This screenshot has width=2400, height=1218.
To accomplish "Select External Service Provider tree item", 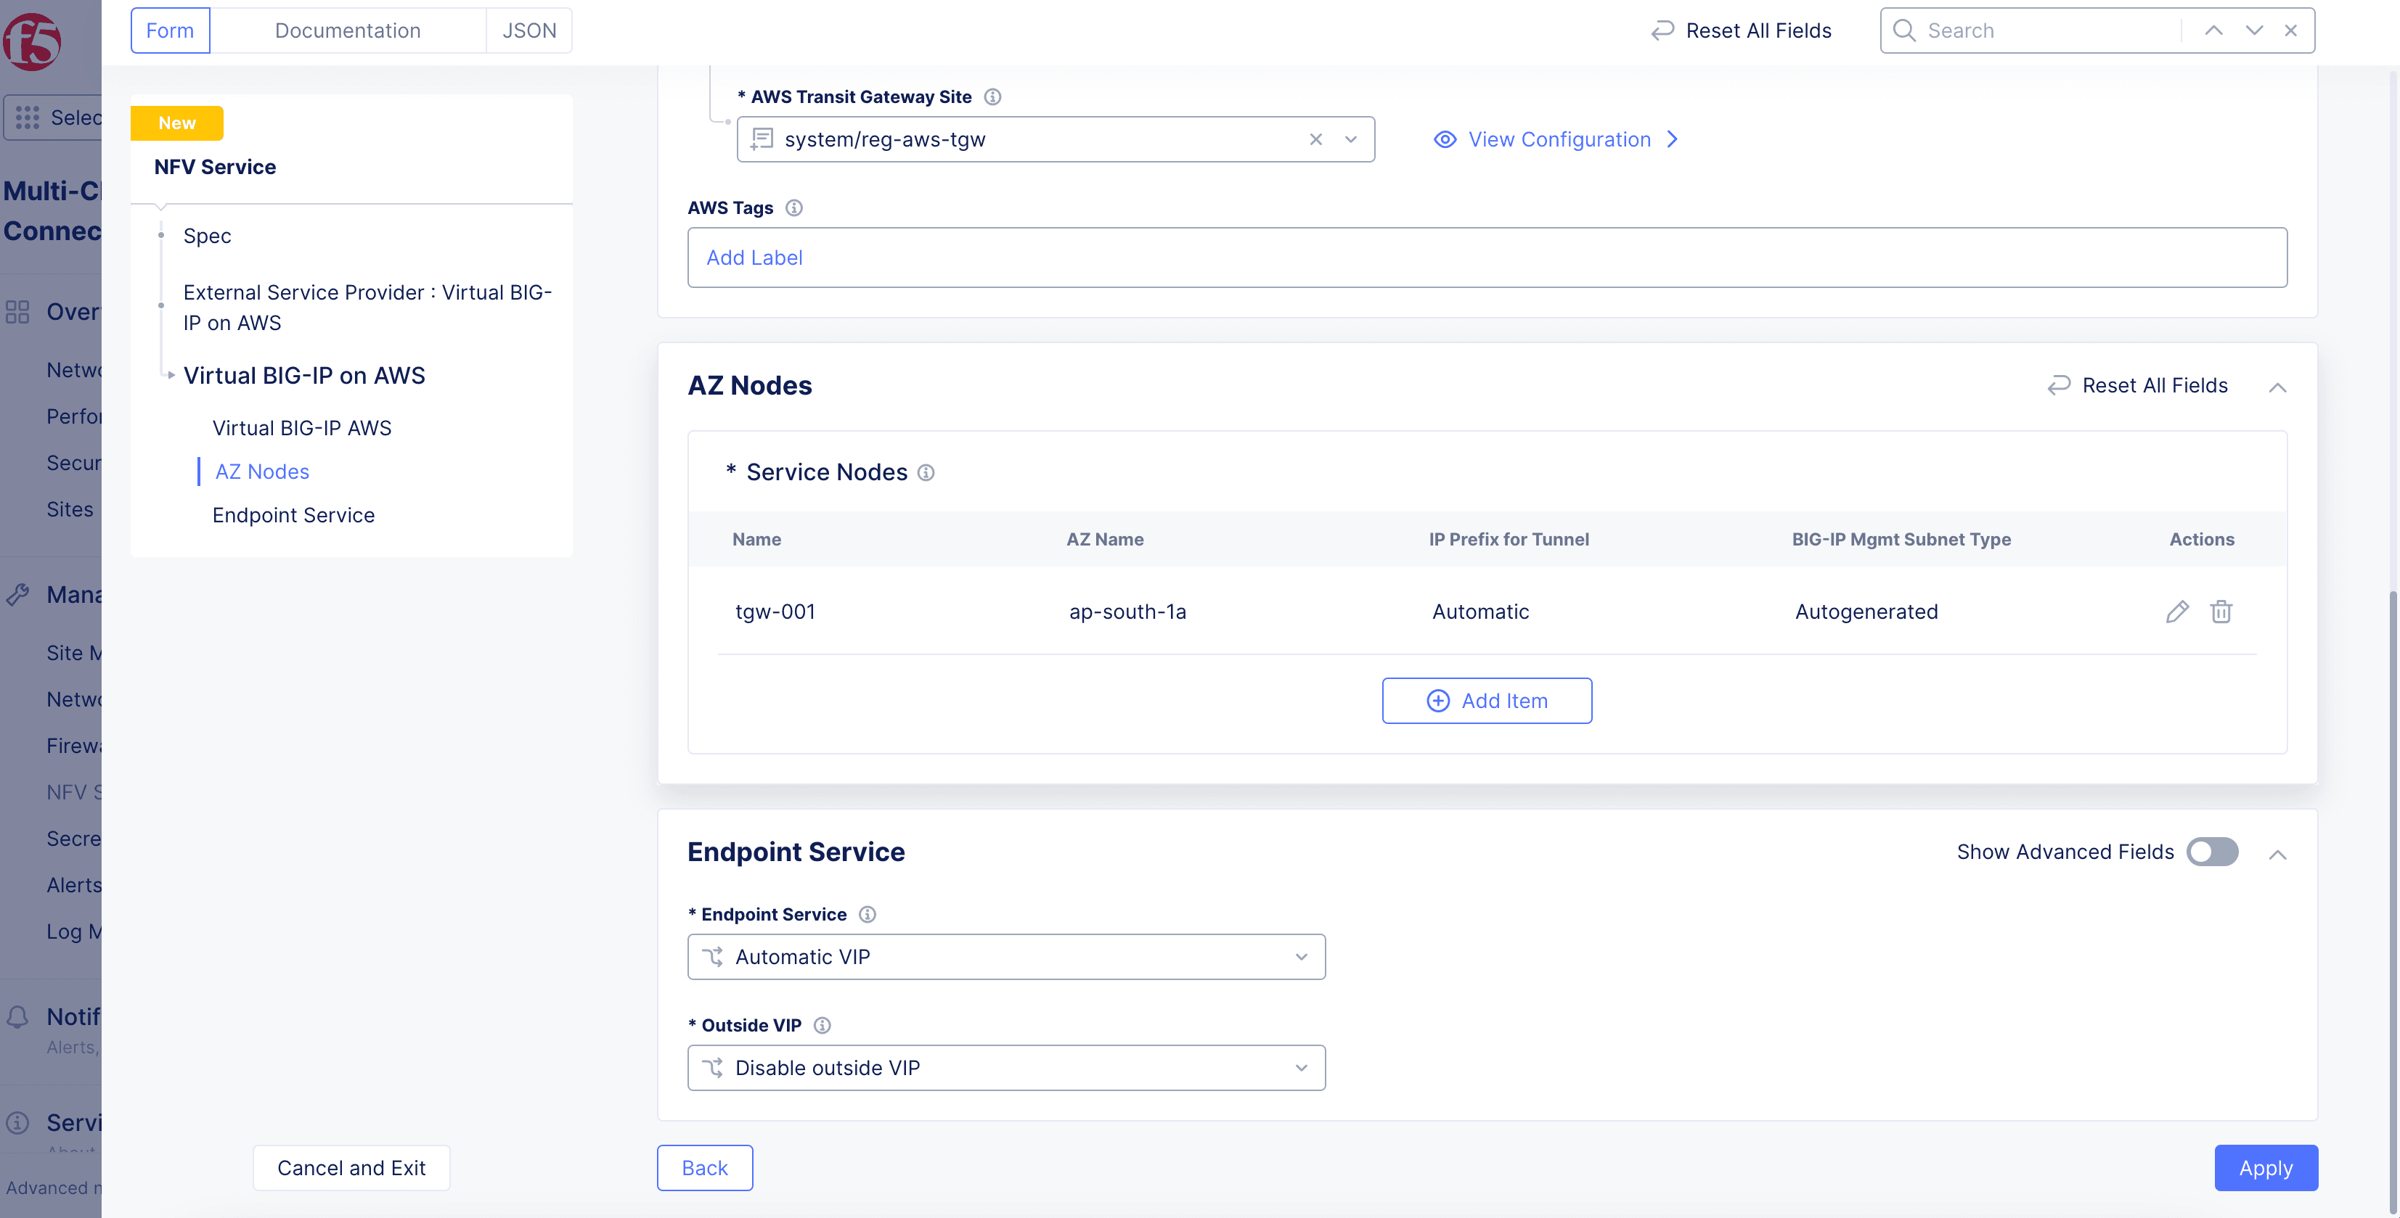I will tap(368, 308).
